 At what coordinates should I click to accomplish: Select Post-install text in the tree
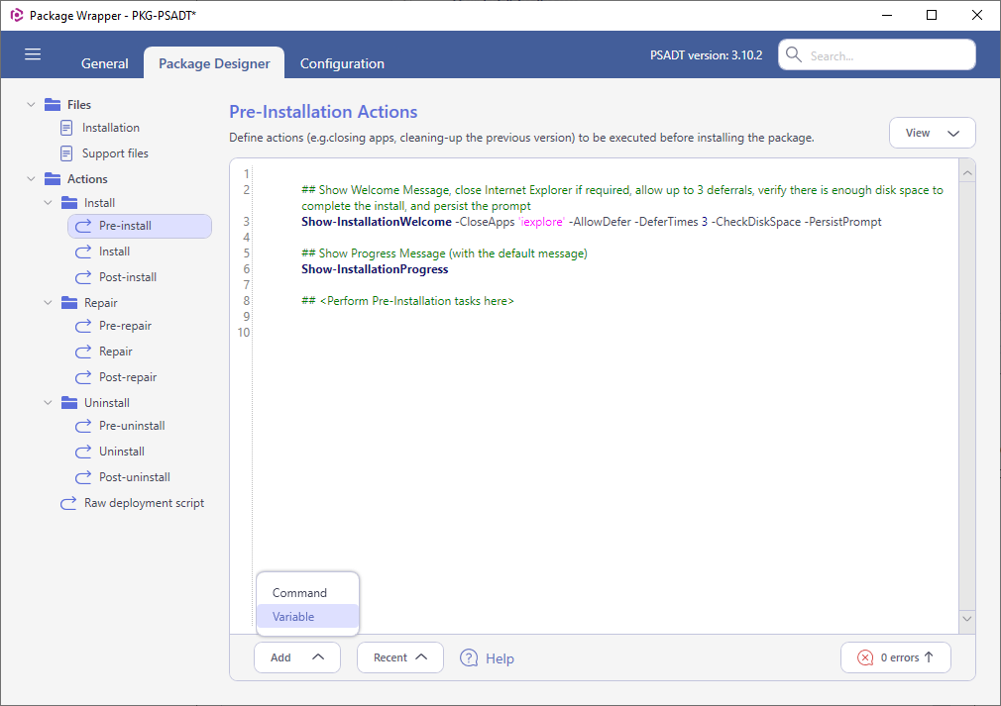point(128,277)
